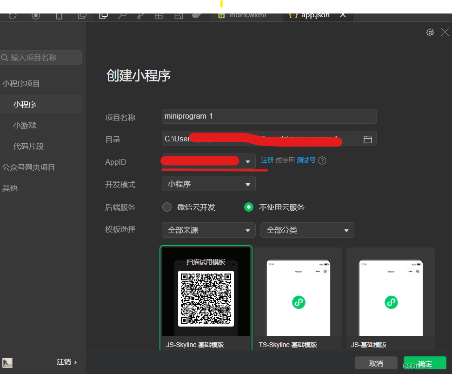Viewport: 452px width, 374px height.
Task: Select 其他 in the left sidebar
Action: click(10, 188)
